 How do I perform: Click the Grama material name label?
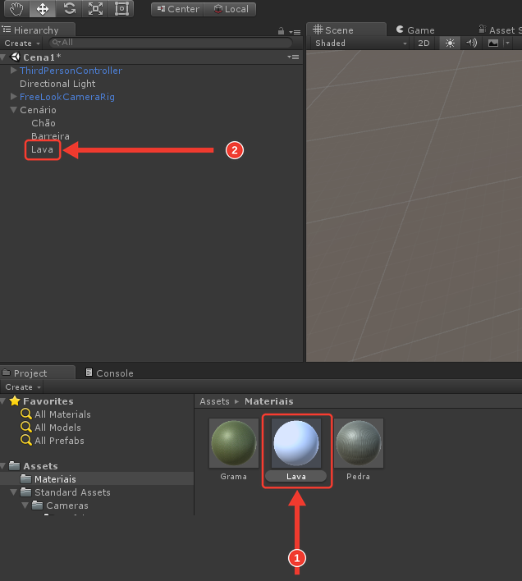tap(233, 477)
